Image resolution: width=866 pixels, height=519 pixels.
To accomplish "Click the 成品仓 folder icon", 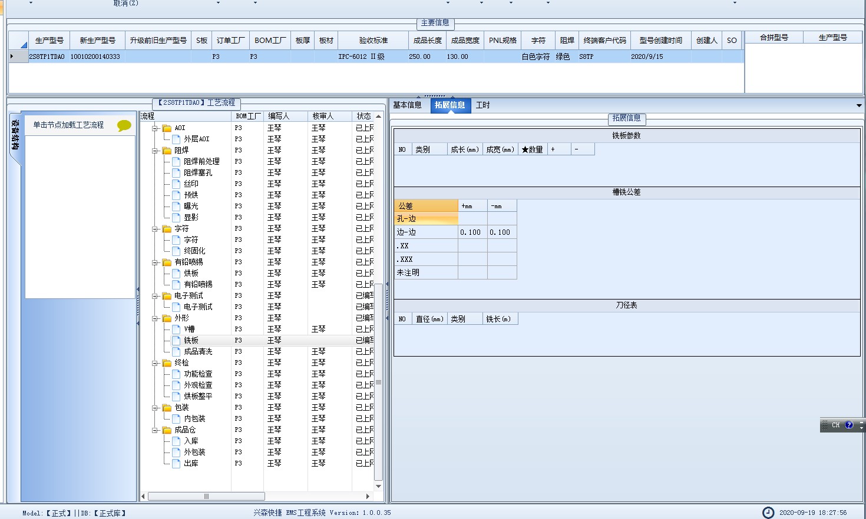I will [167, 430].
